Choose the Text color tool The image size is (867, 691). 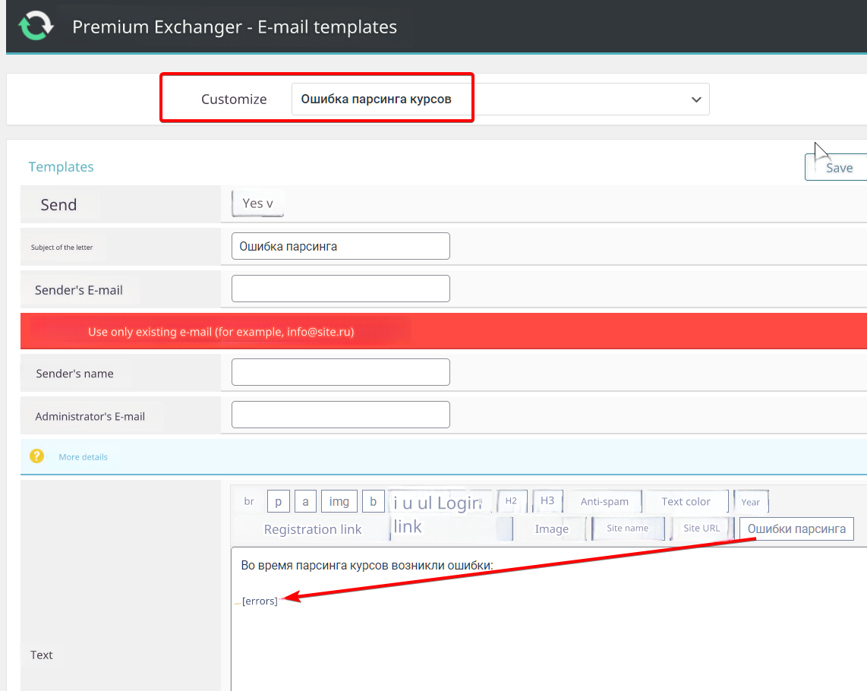[686, 501]
